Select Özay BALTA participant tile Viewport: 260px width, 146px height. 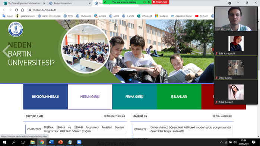click(x=236, y=68)
